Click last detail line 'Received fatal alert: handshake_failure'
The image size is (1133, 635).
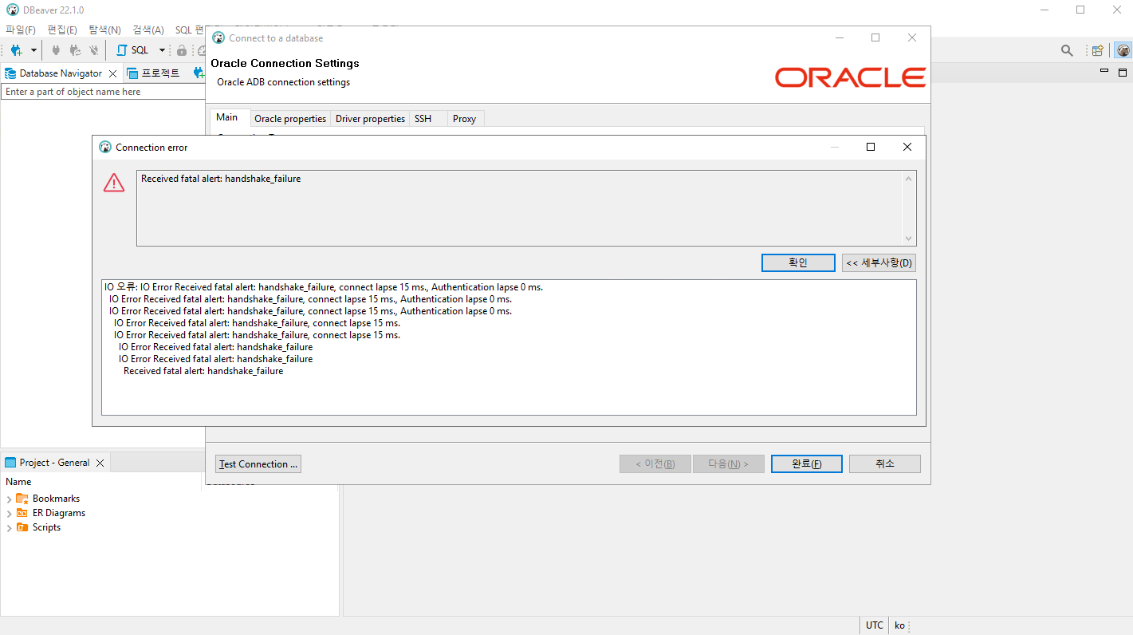[203, 371]
